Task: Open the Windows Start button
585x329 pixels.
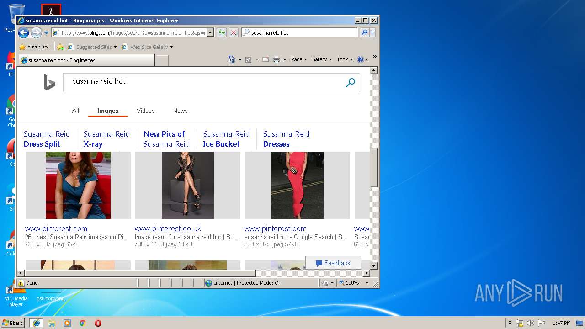Action: 13,323
